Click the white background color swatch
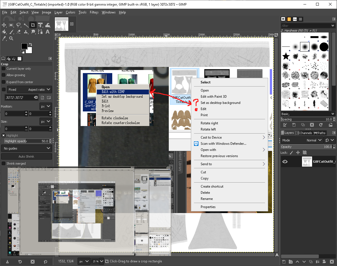The image size is (337, 266). coord(30,51)
